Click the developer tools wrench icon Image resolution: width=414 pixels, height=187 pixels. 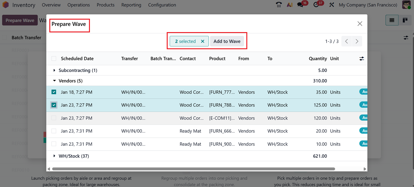332,5
